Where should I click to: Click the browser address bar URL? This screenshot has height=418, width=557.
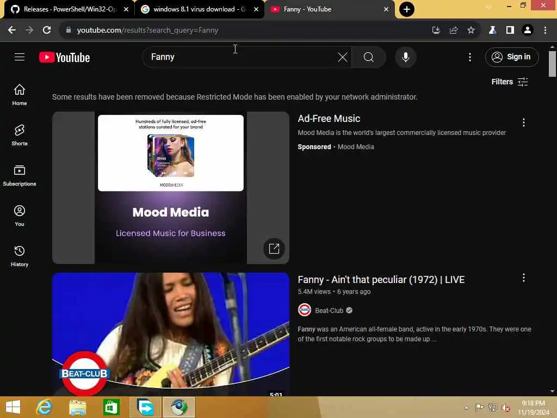point(147,30)
